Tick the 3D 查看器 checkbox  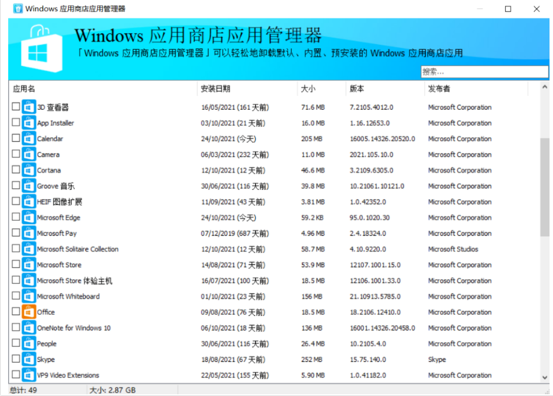[16, 106]
